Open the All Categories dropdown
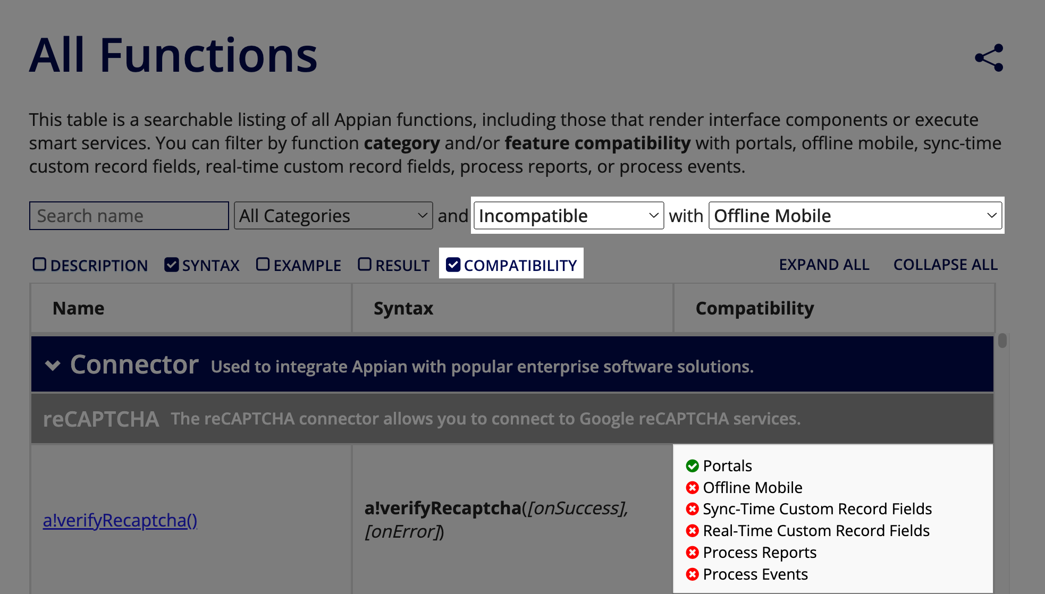This screenshot has width=1045, height=594. point(333,216)
